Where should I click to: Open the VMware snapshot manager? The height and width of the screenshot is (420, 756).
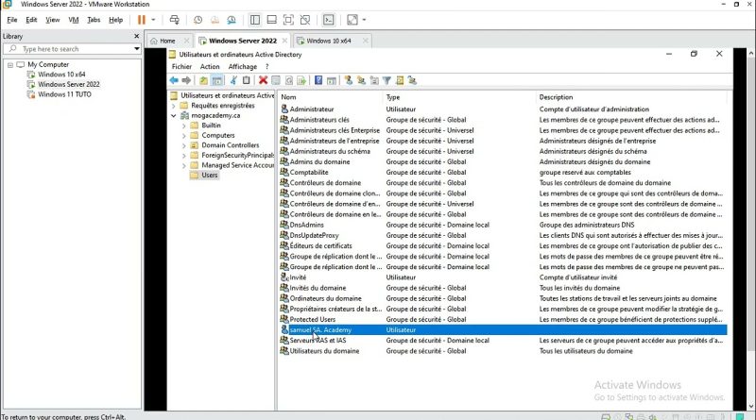tap(232, 20)
